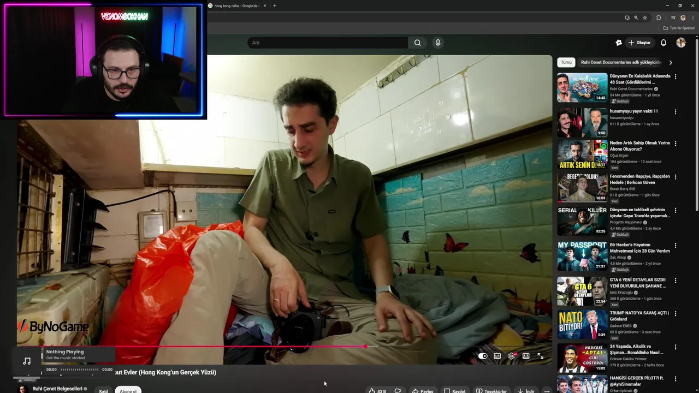Open Chrome extensions puzzle icon
Image resolution: width=699 pixels, height=393 pixels.
click(x=659, y=17)
